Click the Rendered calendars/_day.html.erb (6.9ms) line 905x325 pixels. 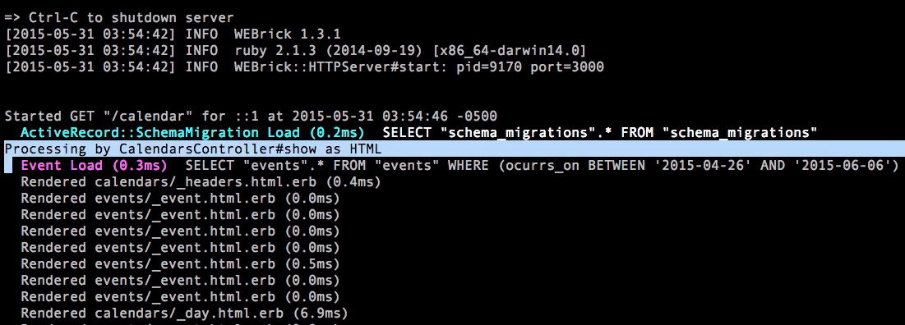point(184,314)
